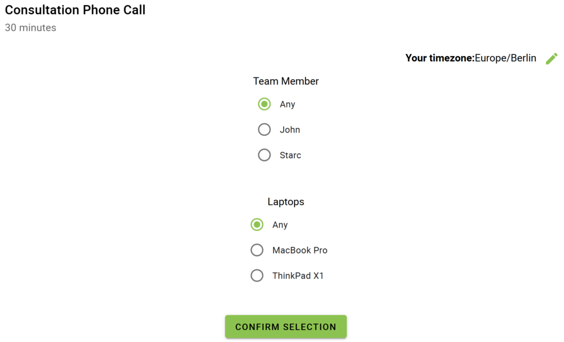Screen dimensions: 564x342
Task: Select the Starc radio button
Action: pyautogui.click(x=264, y=155)
